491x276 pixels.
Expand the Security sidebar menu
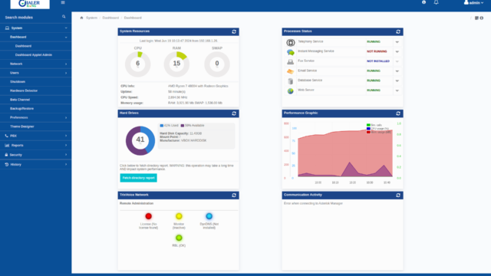36,155
